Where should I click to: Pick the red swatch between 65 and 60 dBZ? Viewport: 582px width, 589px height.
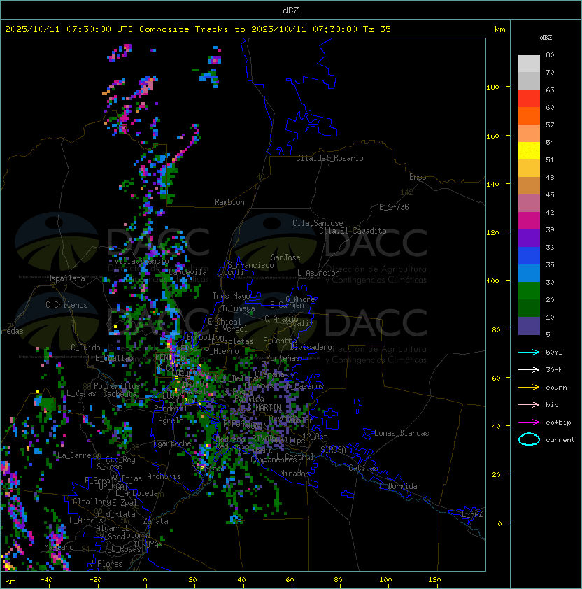tap(529, 99)
